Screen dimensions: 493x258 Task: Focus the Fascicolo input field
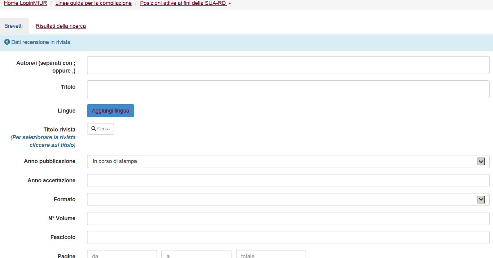288,238
